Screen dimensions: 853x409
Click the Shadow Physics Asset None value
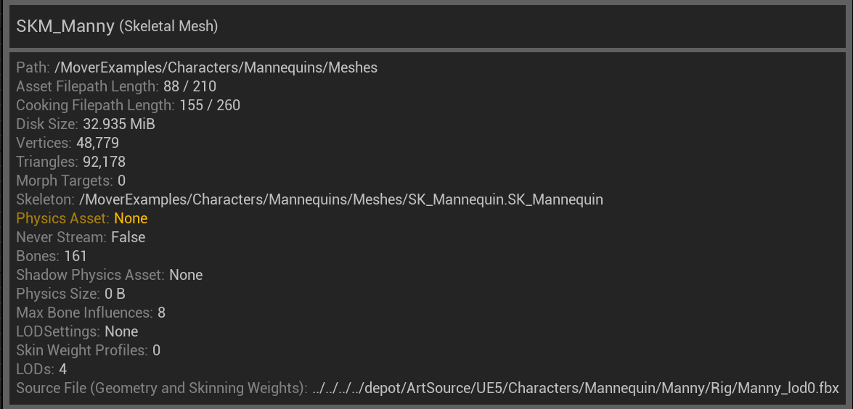(186, 275)
